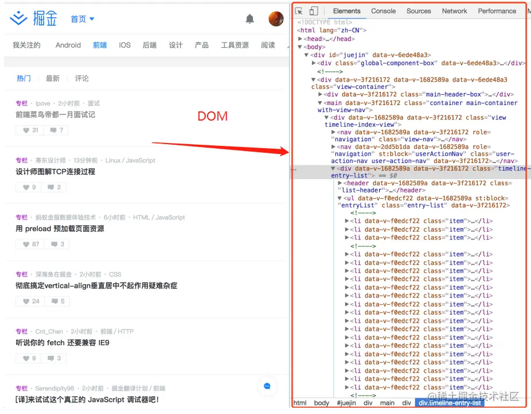The height and width of the screenshot is (414, 531).
Task: Expand the list-header header node
Action: (x=340, y=183)
